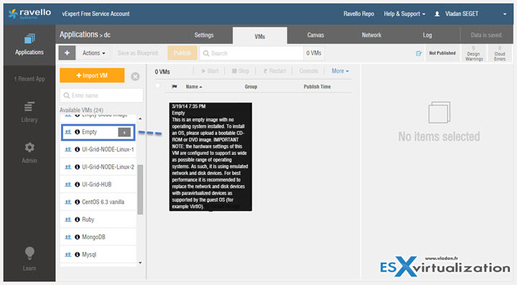The image size is (517, 285).
Task: Click the Available VMs list scrollbar thumb
Action: tap(140, 190)
